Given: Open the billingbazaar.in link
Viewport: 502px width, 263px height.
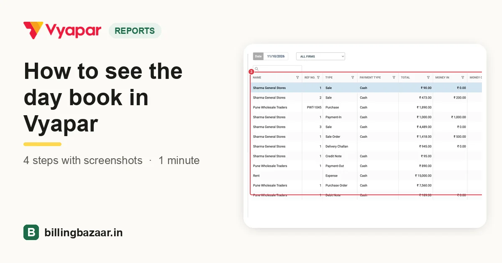Looking at the screenshot, I should (x=84, y=233).
